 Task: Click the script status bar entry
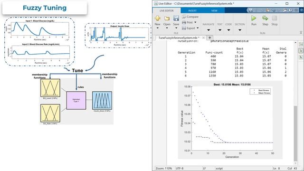(219, 169)
